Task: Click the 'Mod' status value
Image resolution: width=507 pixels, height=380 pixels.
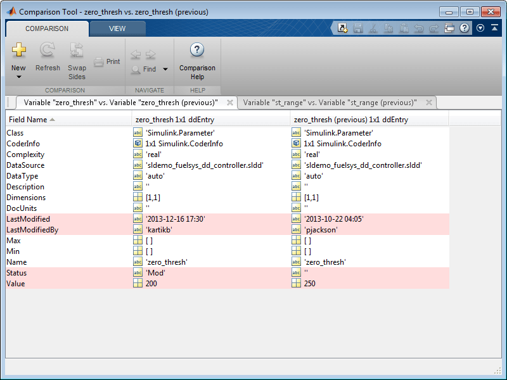Action: pyautogui.click(x=155, y=273)
